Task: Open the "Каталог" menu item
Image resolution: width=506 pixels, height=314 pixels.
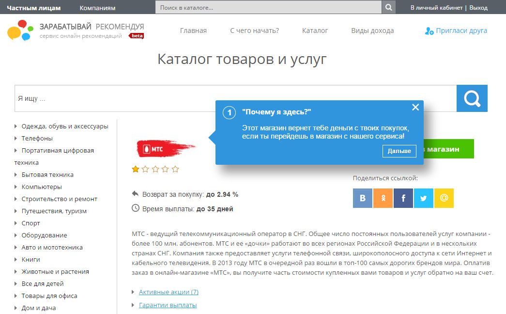Action: (315, 31)
